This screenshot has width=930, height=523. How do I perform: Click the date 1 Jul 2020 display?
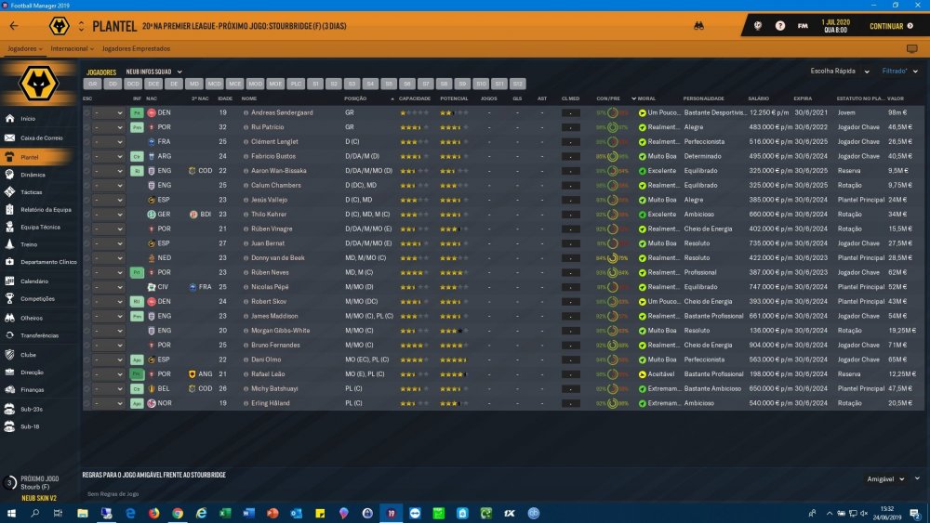[x=835, y=26]
